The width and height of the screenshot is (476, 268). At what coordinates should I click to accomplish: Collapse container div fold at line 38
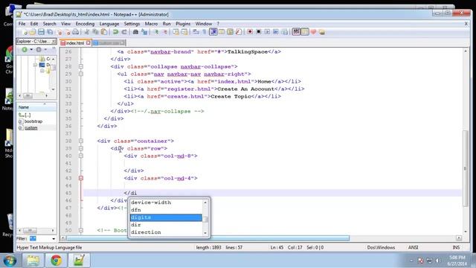[x=81, y=141]
